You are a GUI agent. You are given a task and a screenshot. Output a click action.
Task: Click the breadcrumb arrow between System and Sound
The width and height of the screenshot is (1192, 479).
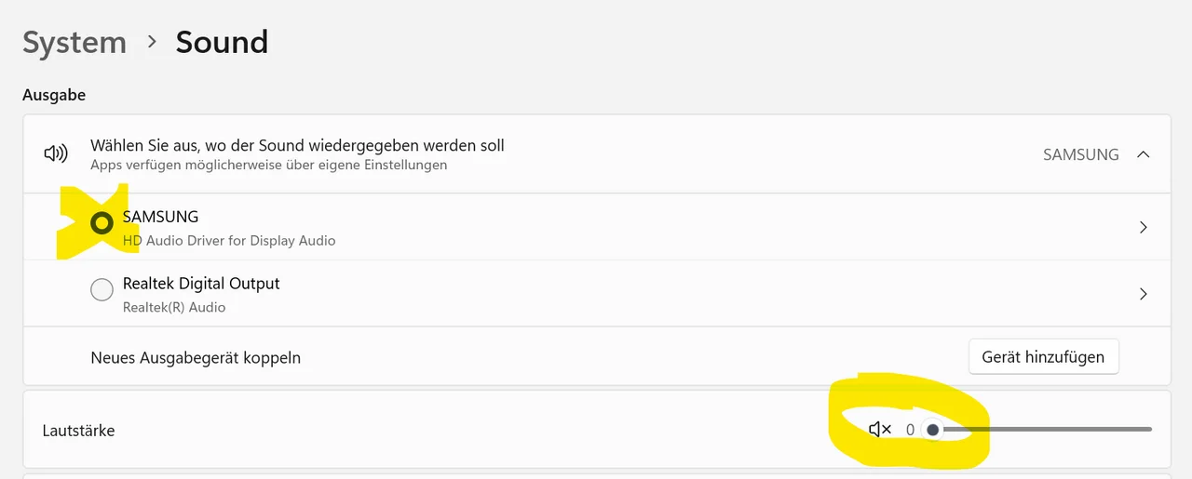tap(152, 42)
